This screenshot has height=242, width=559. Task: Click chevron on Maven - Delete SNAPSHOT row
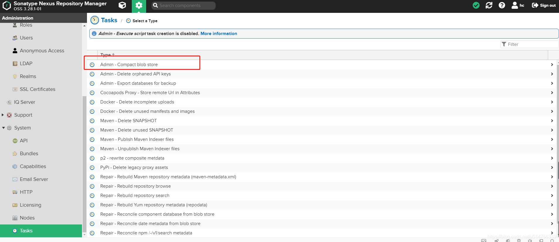[552, 121]
